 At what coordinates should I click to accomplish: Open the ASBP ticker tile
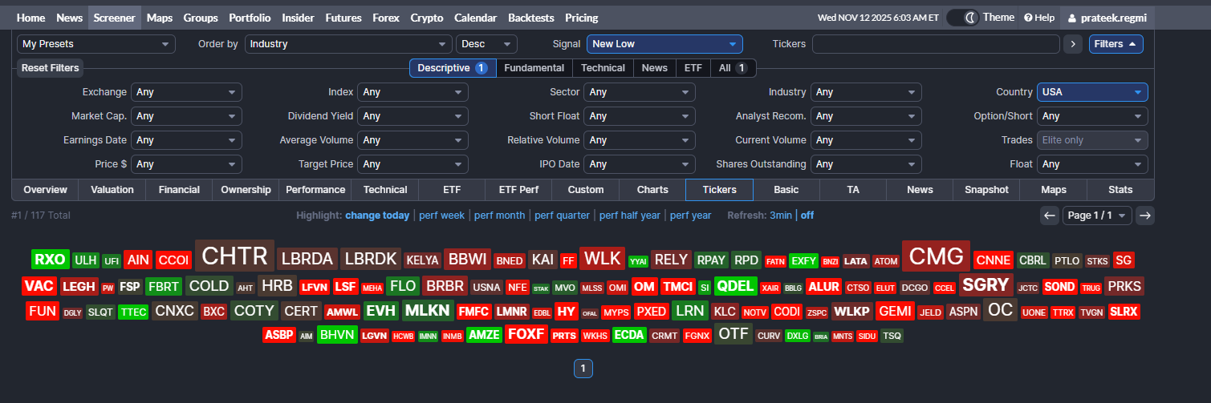click(278, 335)
